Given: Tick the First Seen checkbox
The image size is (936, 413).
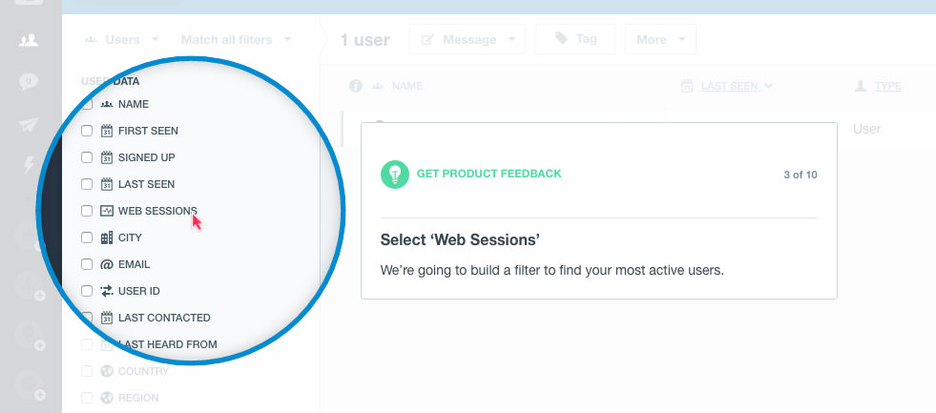Looking at the screenshot, I should (87, 131).
